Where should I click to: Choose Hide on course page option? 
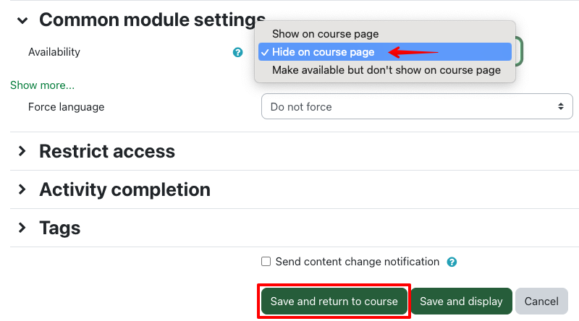point(323,52)
